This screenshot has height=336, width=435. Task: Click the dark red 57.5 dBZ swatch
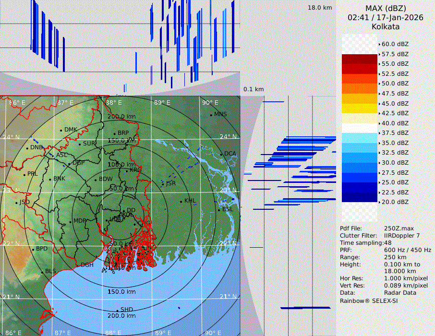tap(360, 59)
